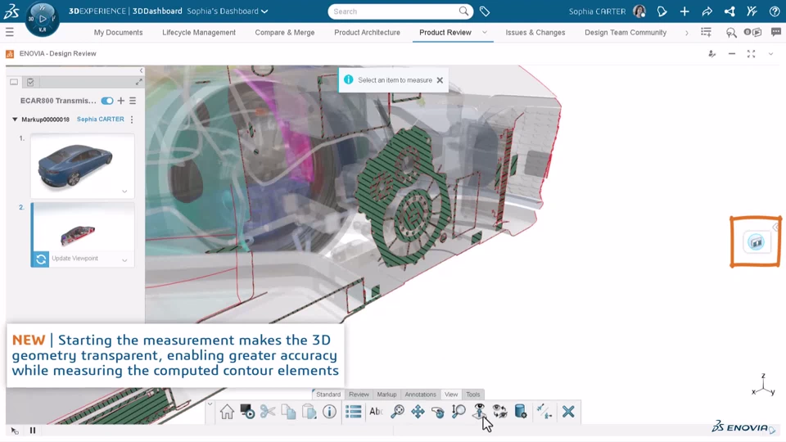
Task: Select the Tools action bar tab
Action: pyautogui.click(x=472, y=395)
